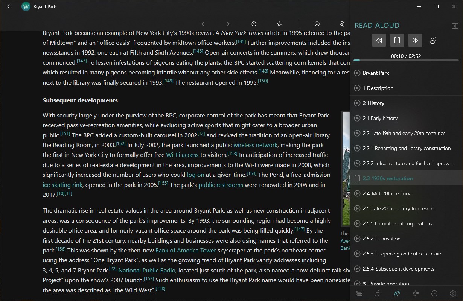Open table of contents tab at bottom
The width and height of the screenshot is (463, 301).
coord(359,293)
